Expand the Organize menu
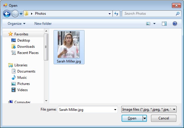The height and width of the screenshot is (128, 184). tap(16, 24)
